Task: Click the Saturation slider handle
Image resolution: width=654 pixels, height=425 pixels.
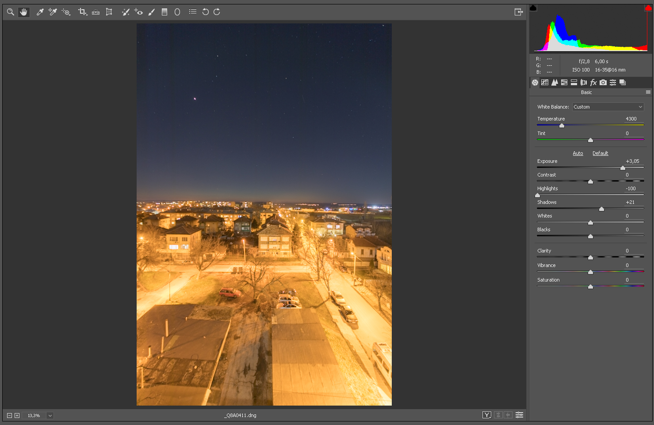Action: 590,287
